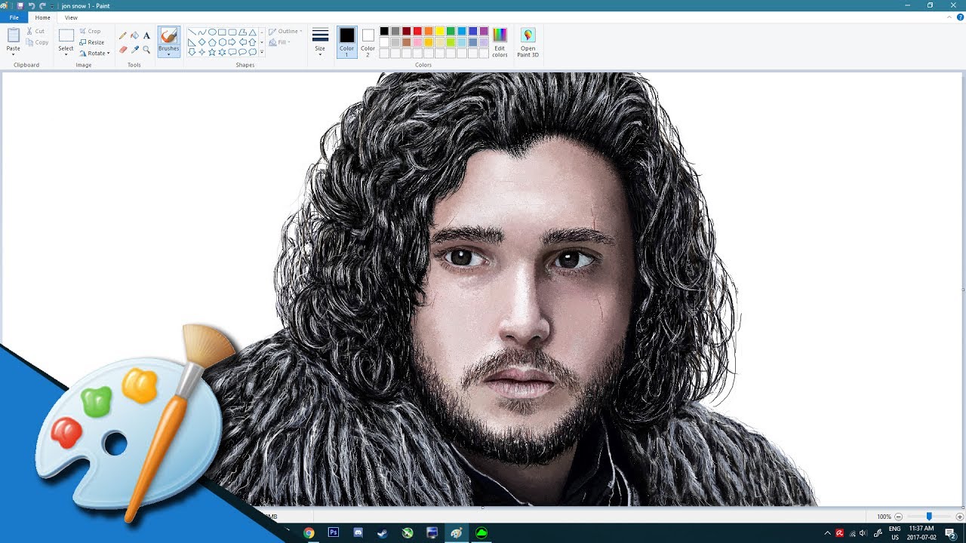Choose the Six-point star shape
Image resolution: width=966 pixels, height=543 pixels.
tap(222, 52)
